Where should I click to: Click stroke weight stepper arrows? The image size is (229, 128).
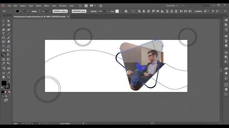(39, 11)
